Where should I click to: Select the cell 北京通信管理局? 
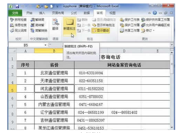pyautogui.click(x=54, y=73)
